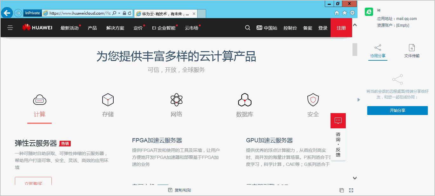Switch to the 文件传输 tab

click(412, 51)
